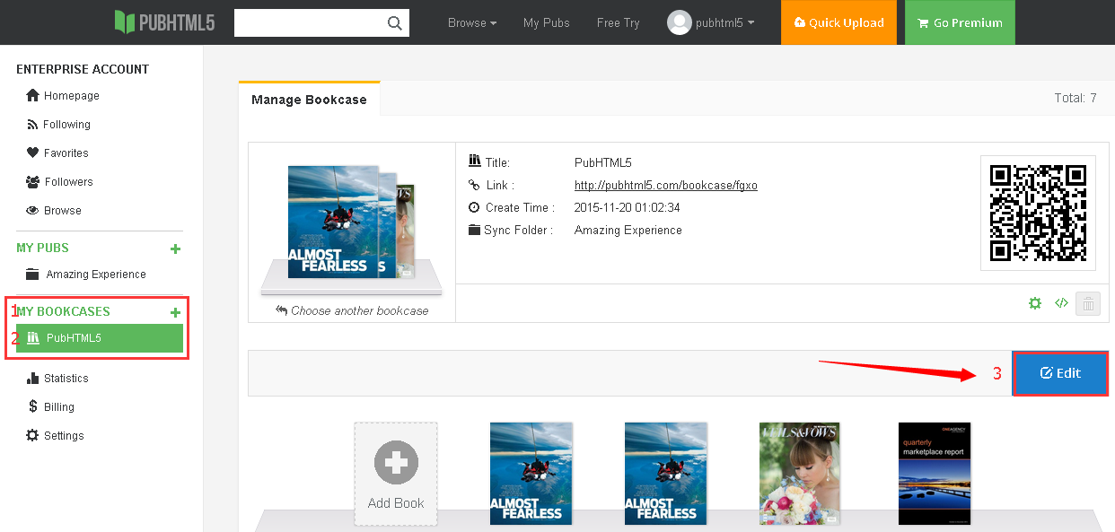
Task: Open the second Almost Fearless book
Action: (665, 473)
